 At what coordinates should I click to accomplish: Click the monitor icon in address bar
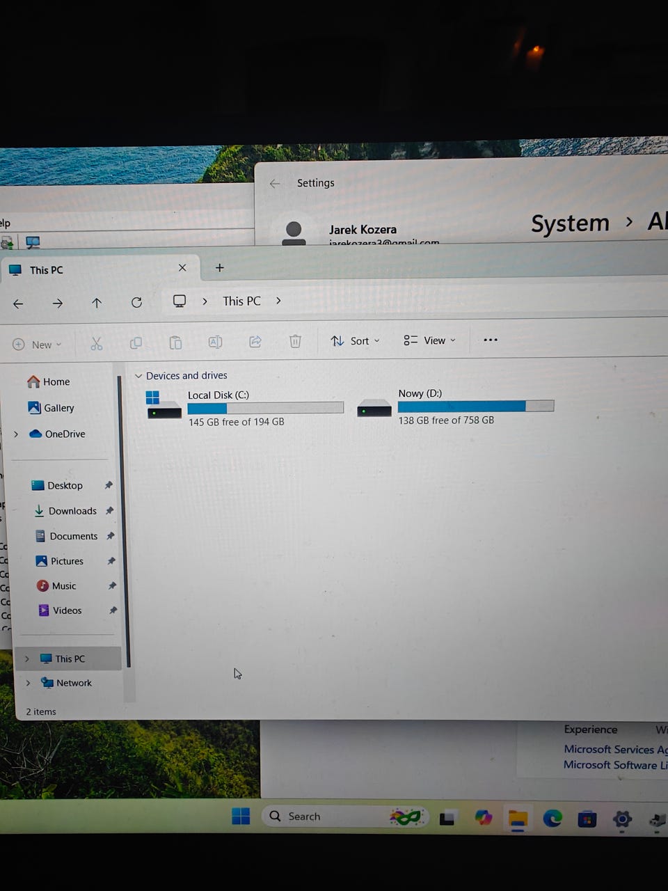tap(180, 301)
